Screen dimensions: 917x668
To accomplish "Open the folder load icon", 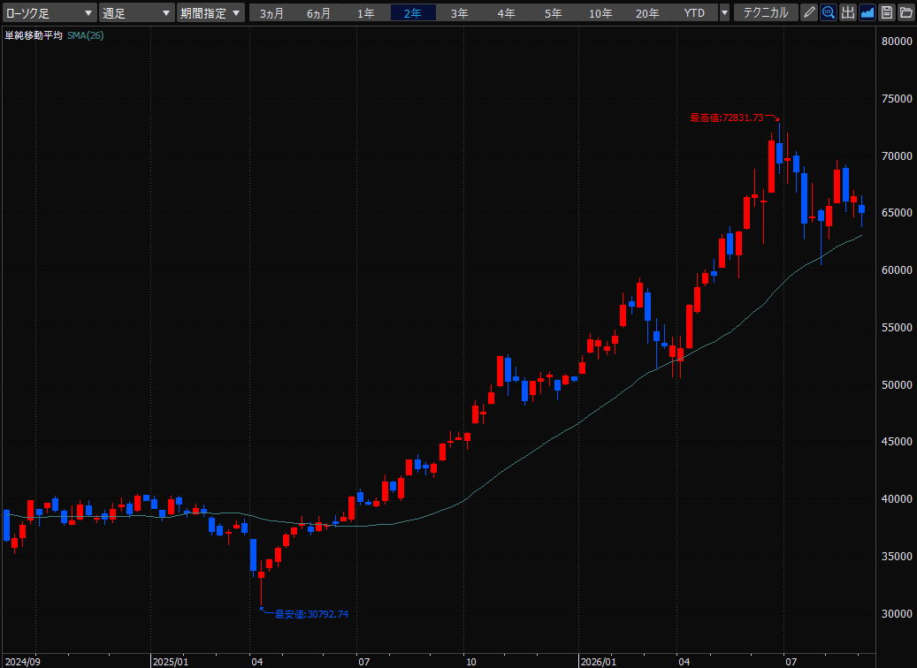I will click(906, 12).
